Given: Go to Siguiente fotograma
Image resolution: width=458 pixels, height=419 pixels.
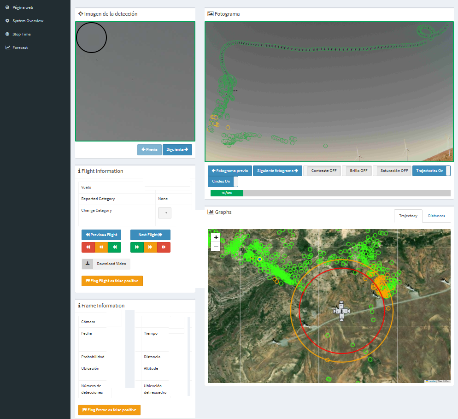Looking at the screenshot, I should [277, 171].
